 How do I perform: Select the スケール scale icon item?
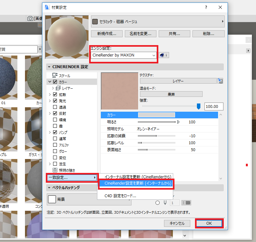(x=55, y=75)
